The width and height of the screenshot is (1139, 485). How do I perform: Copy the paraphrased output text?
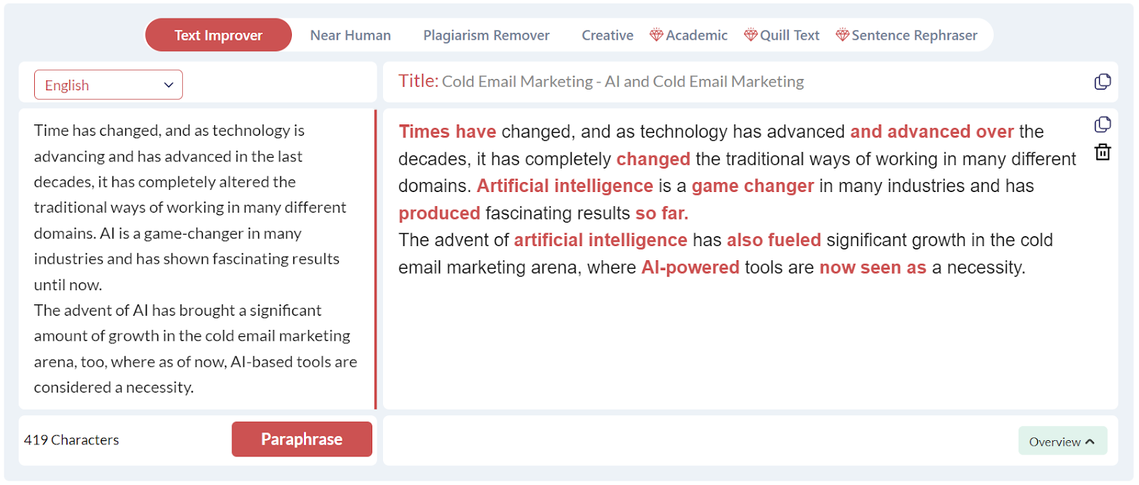[x=1102, y=124]
